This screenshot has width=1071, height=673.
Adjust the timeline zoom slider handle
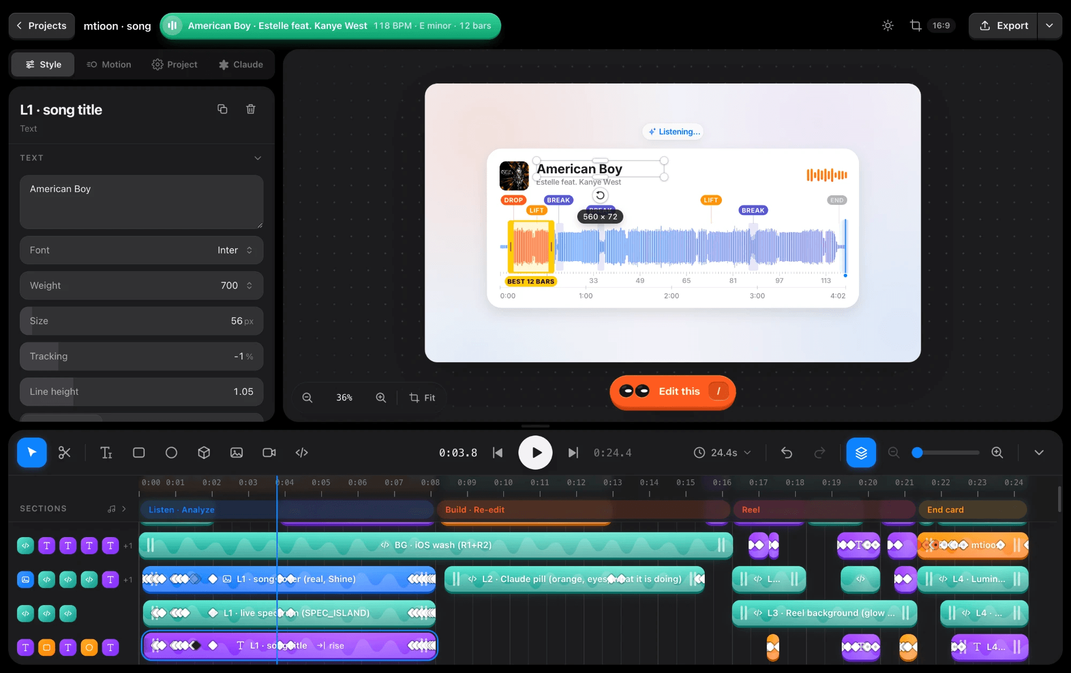[x=917, y=453]
